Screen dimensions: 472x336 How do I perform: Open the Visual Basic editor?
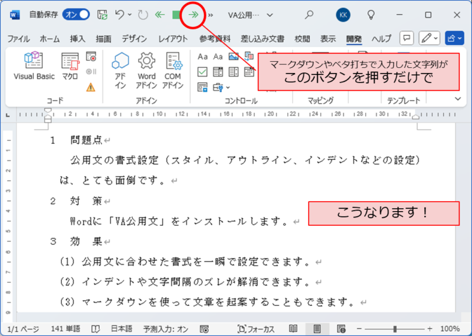(34, 65)
